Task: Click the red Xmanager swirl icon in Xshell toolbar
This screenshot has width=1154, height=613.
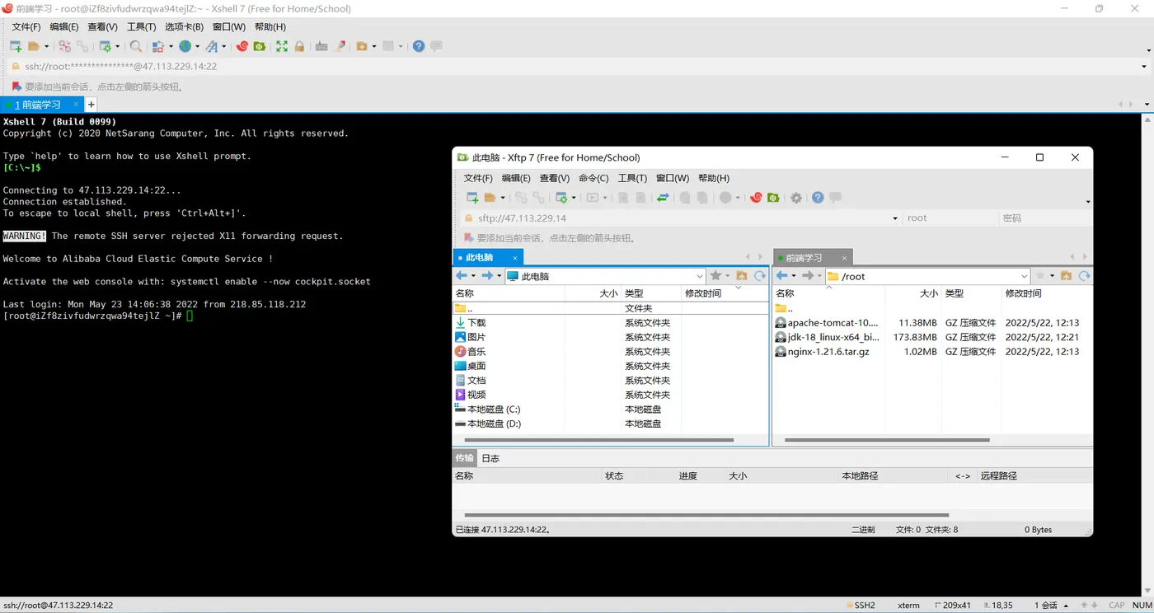Action: click(242, 46)
